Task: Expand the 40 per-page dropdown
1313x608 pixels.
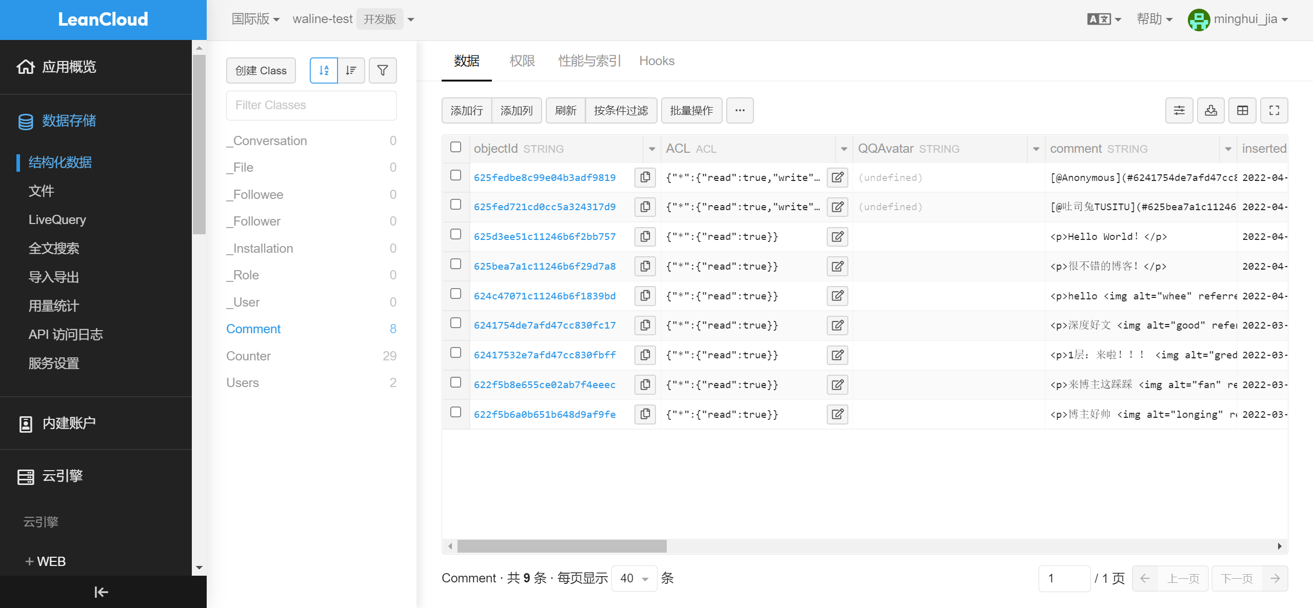Action: [x=634, y=578]
